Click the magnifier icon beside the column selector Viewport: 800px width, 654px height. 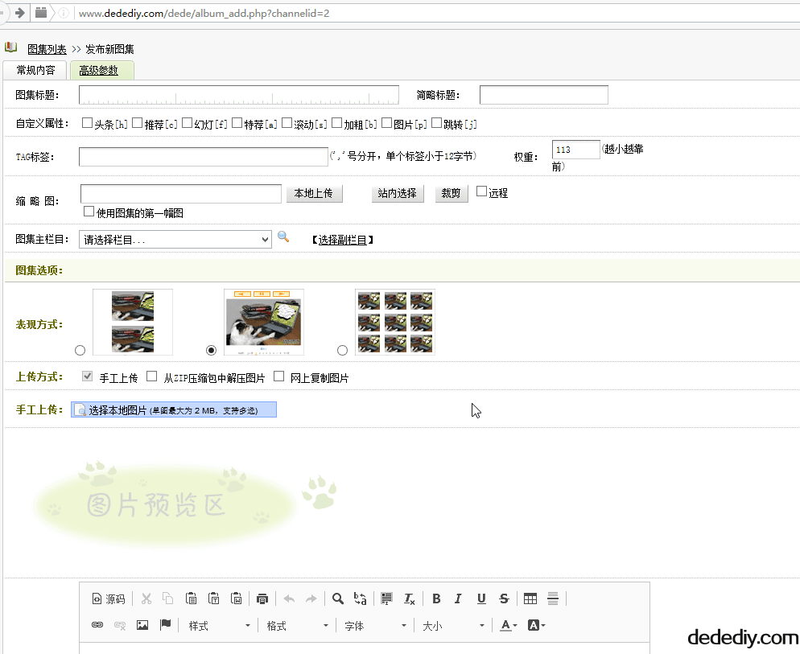[283, 237]
